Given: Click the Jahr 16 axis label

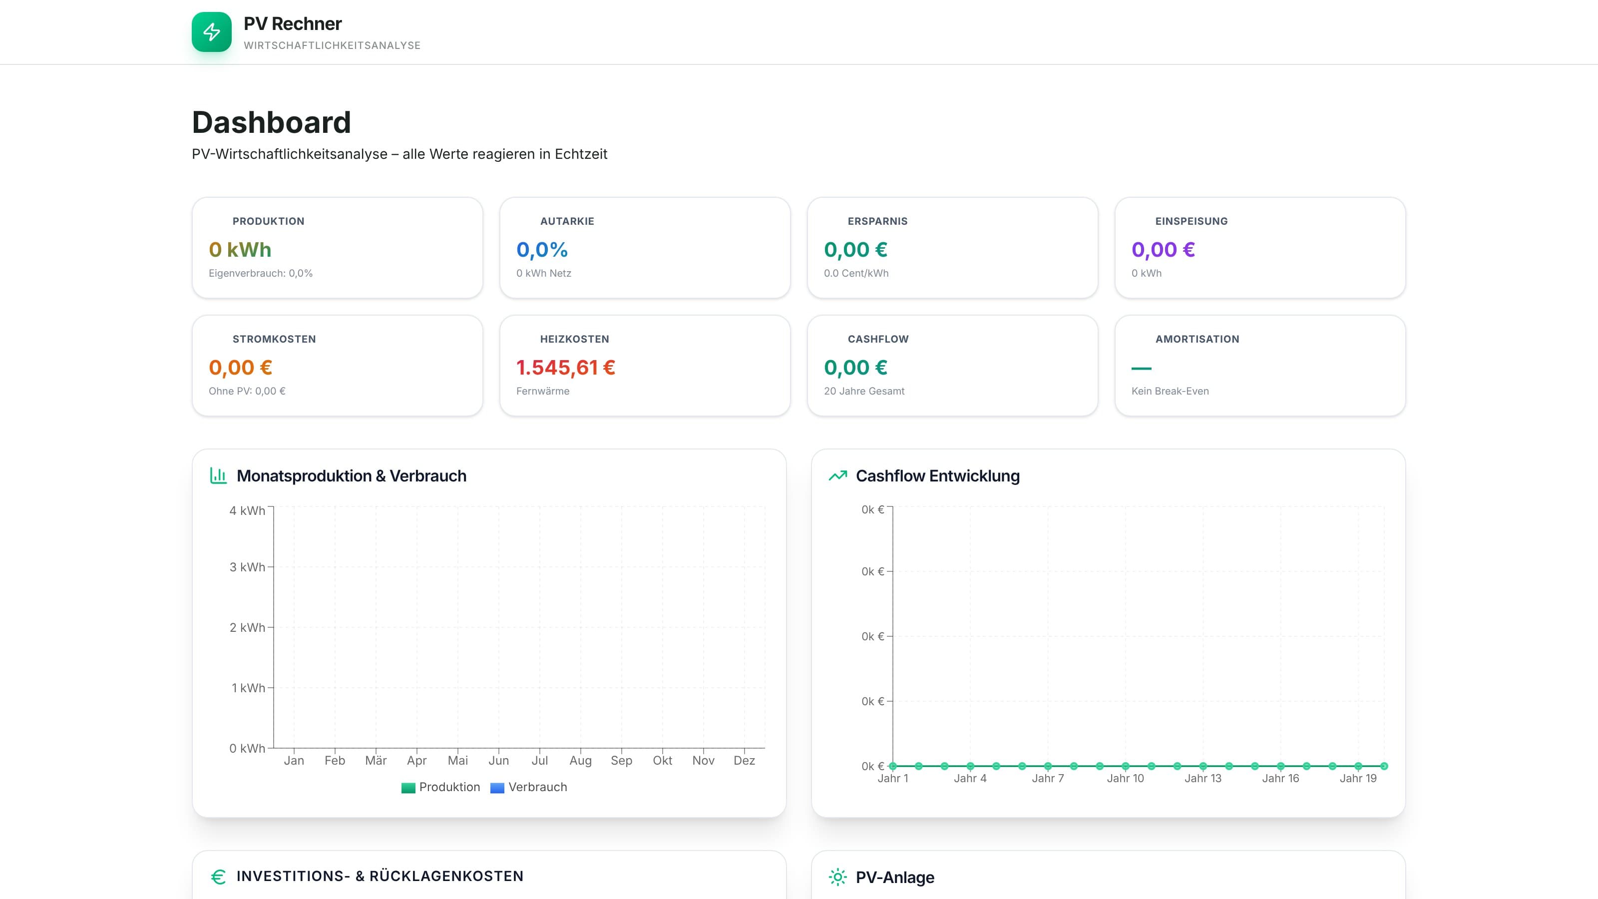Looking at the screenshot, I should [1280, 779].
